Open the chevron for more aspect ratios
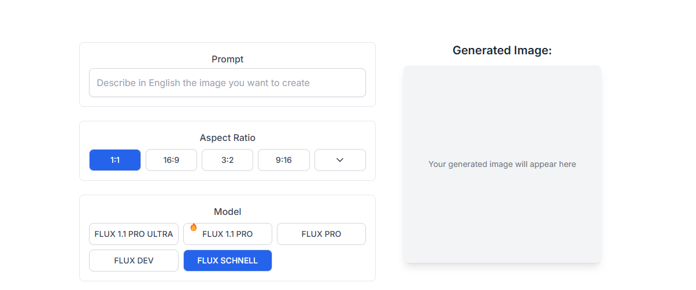Image resolution: width=696 pixels, height=290 pixels. point(340,160)
